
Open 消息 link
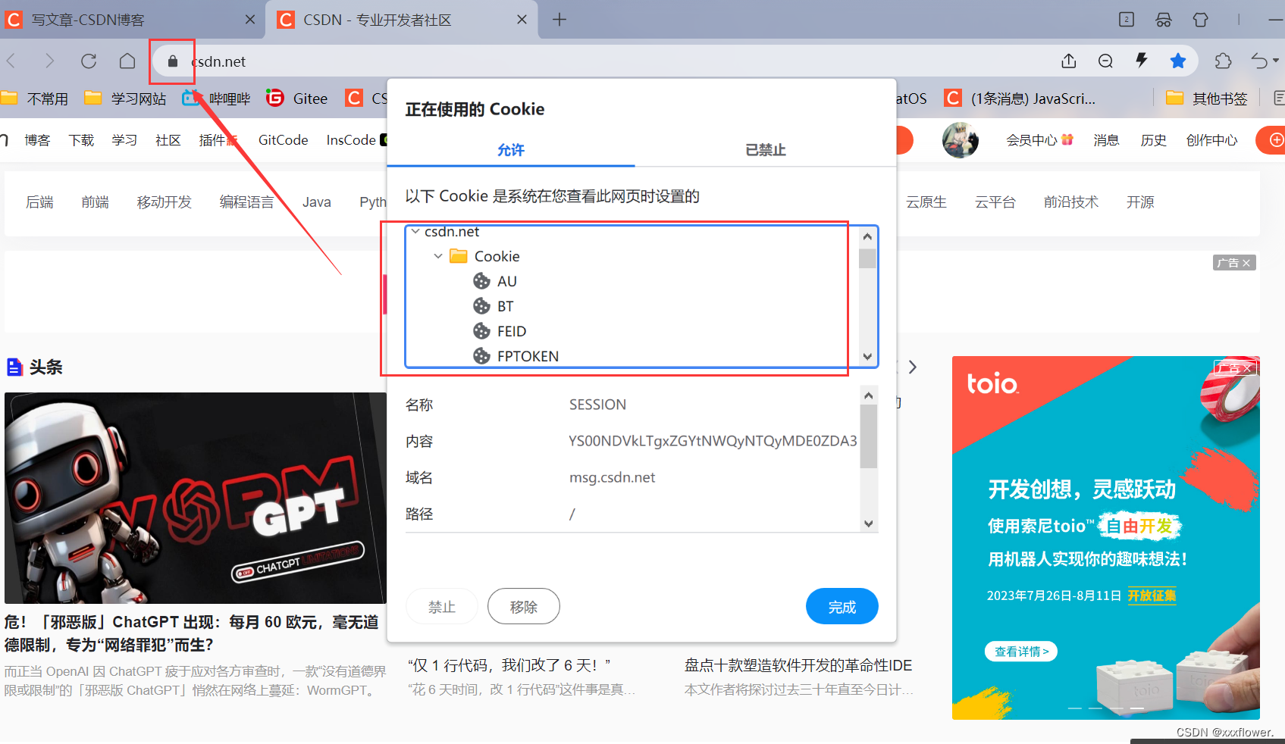pyautogui.click(x=1106, y=140)
